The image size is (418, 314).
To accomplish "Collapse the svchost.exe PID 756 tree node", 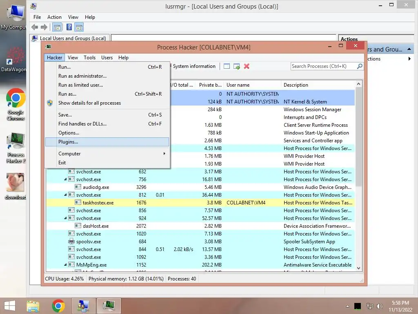I will pos(65,179).
